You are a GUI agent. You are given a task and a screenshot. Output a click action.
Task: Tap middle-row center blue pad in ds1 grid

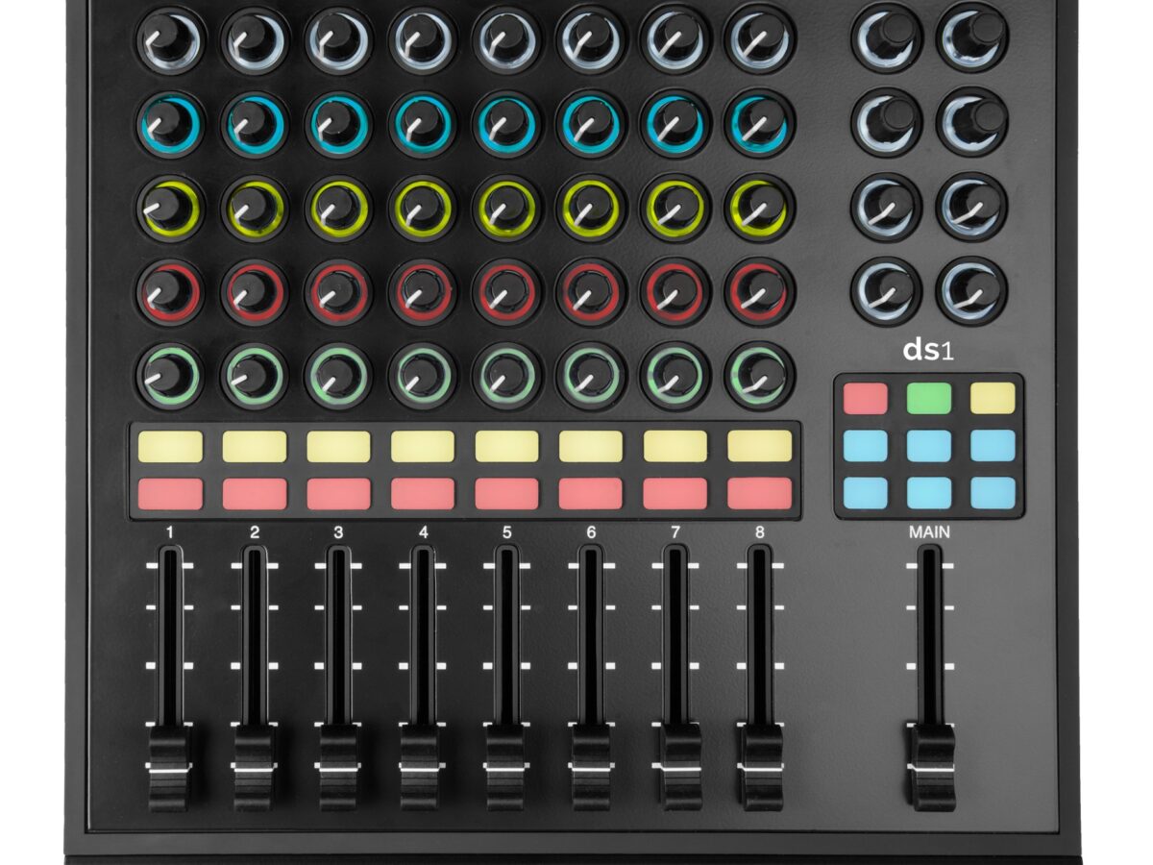pyautogui.click(x=929, y=446)
